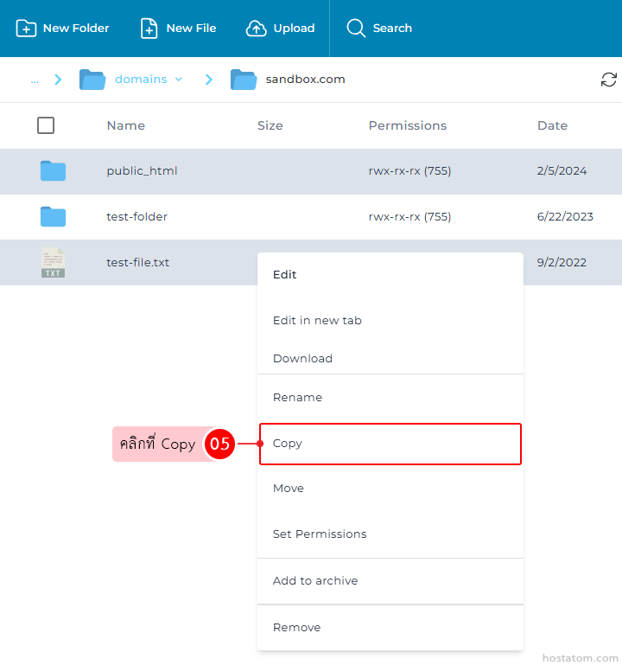Viewport: 622px width, 665px height.
Task: Select Edit in new tab option
Action: [x=317, y=321]
